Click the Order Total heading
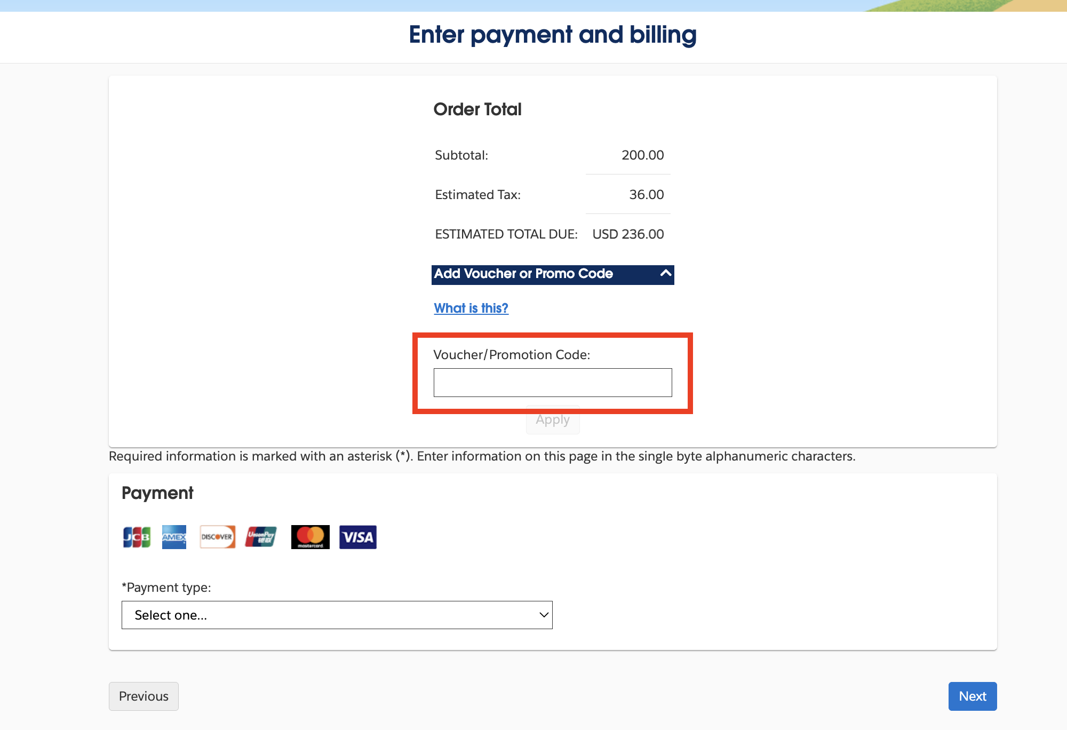Screen dimensions: 1067x730 (477, 109)
